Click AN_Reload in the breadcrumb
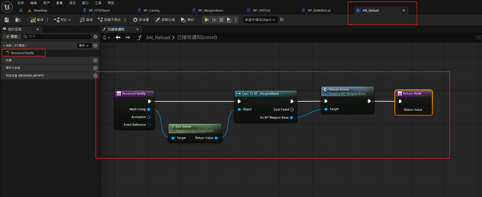 158,38
